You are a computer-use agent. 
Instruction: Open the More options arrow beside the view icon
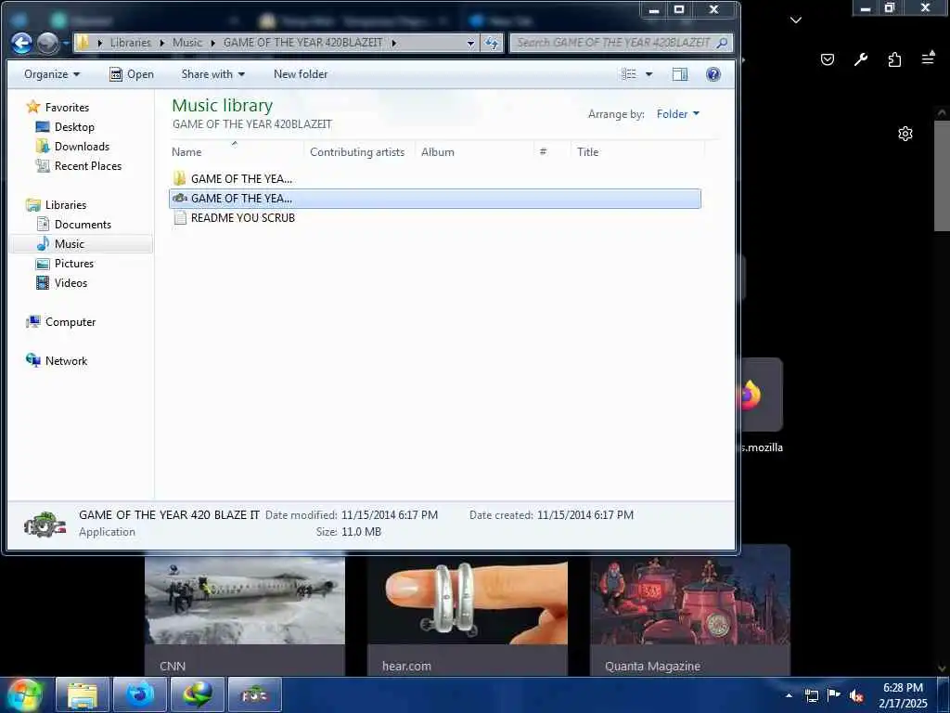(648, 74)
